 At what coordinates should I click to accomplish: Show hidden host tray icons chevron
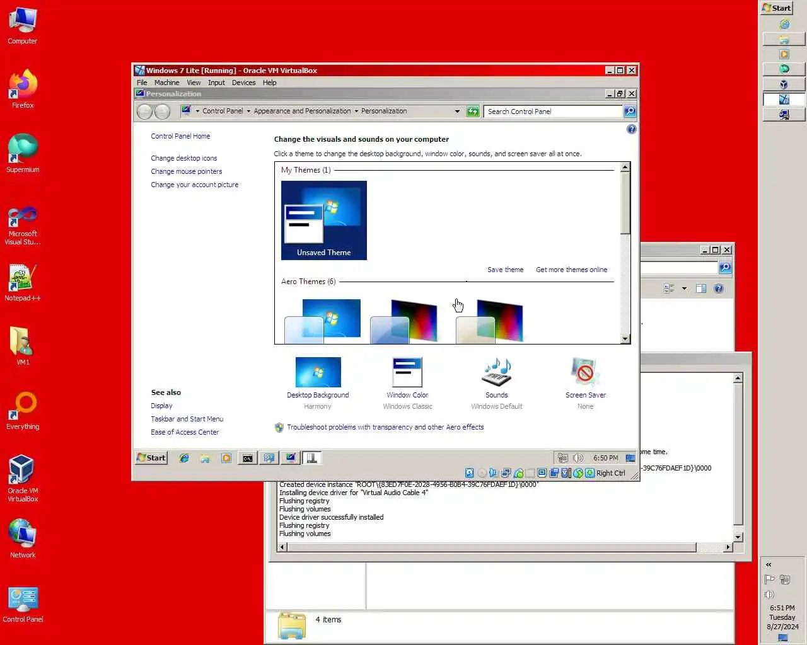(769, 564)
